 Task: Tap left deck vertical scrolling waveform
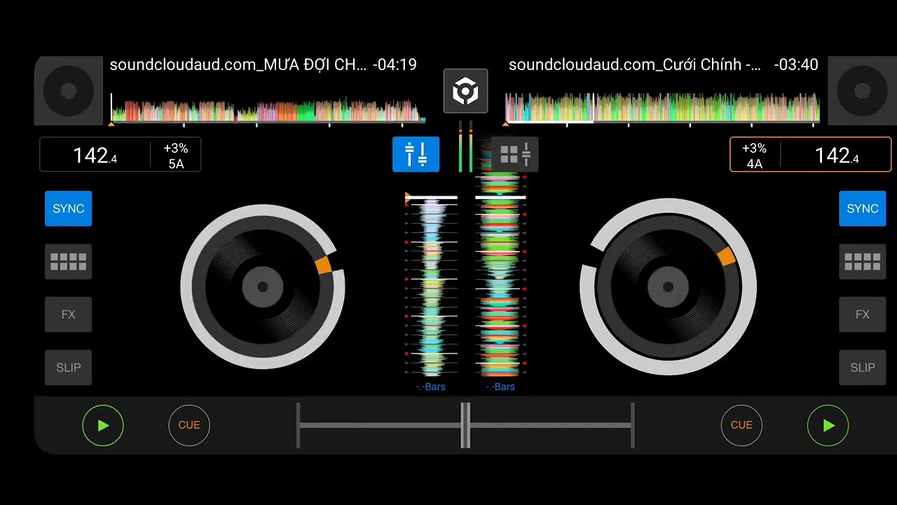[432, 286]
